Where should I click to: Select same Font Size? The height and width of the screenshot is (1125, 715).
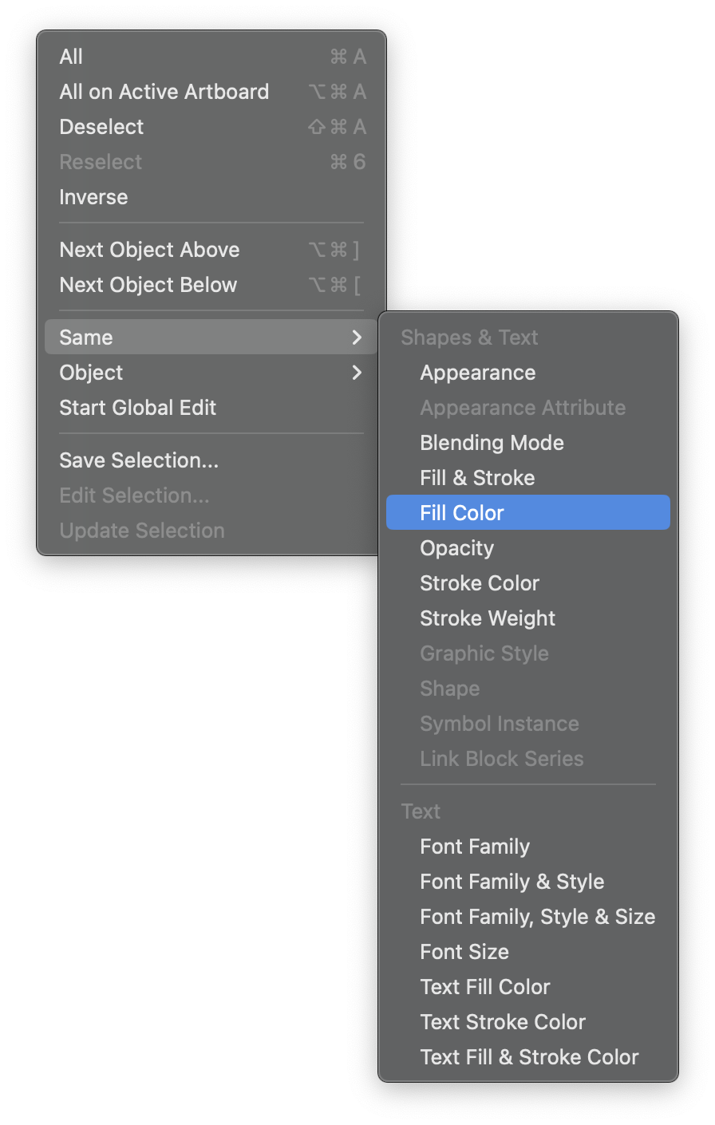point(464,952)
